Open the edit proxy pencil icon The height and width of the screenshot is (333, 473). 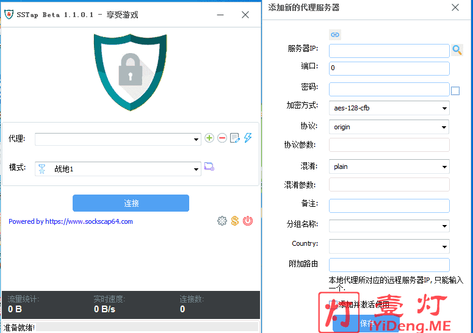pyautogui.click(x=235, y=138)
